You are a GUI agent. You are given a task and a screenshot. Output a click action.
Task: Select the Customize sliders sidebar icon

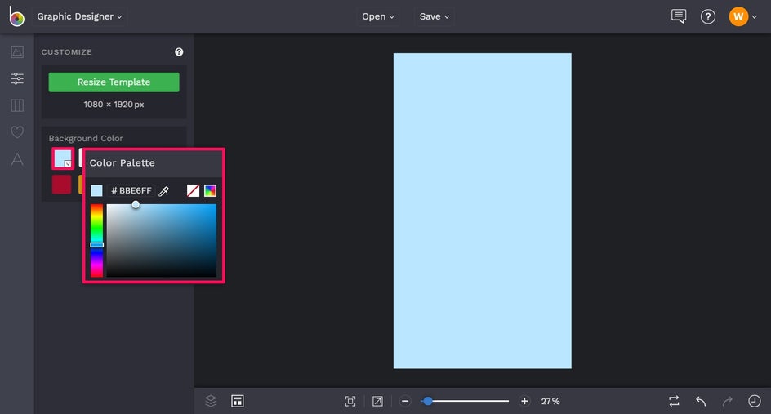[x=17, y=78]
